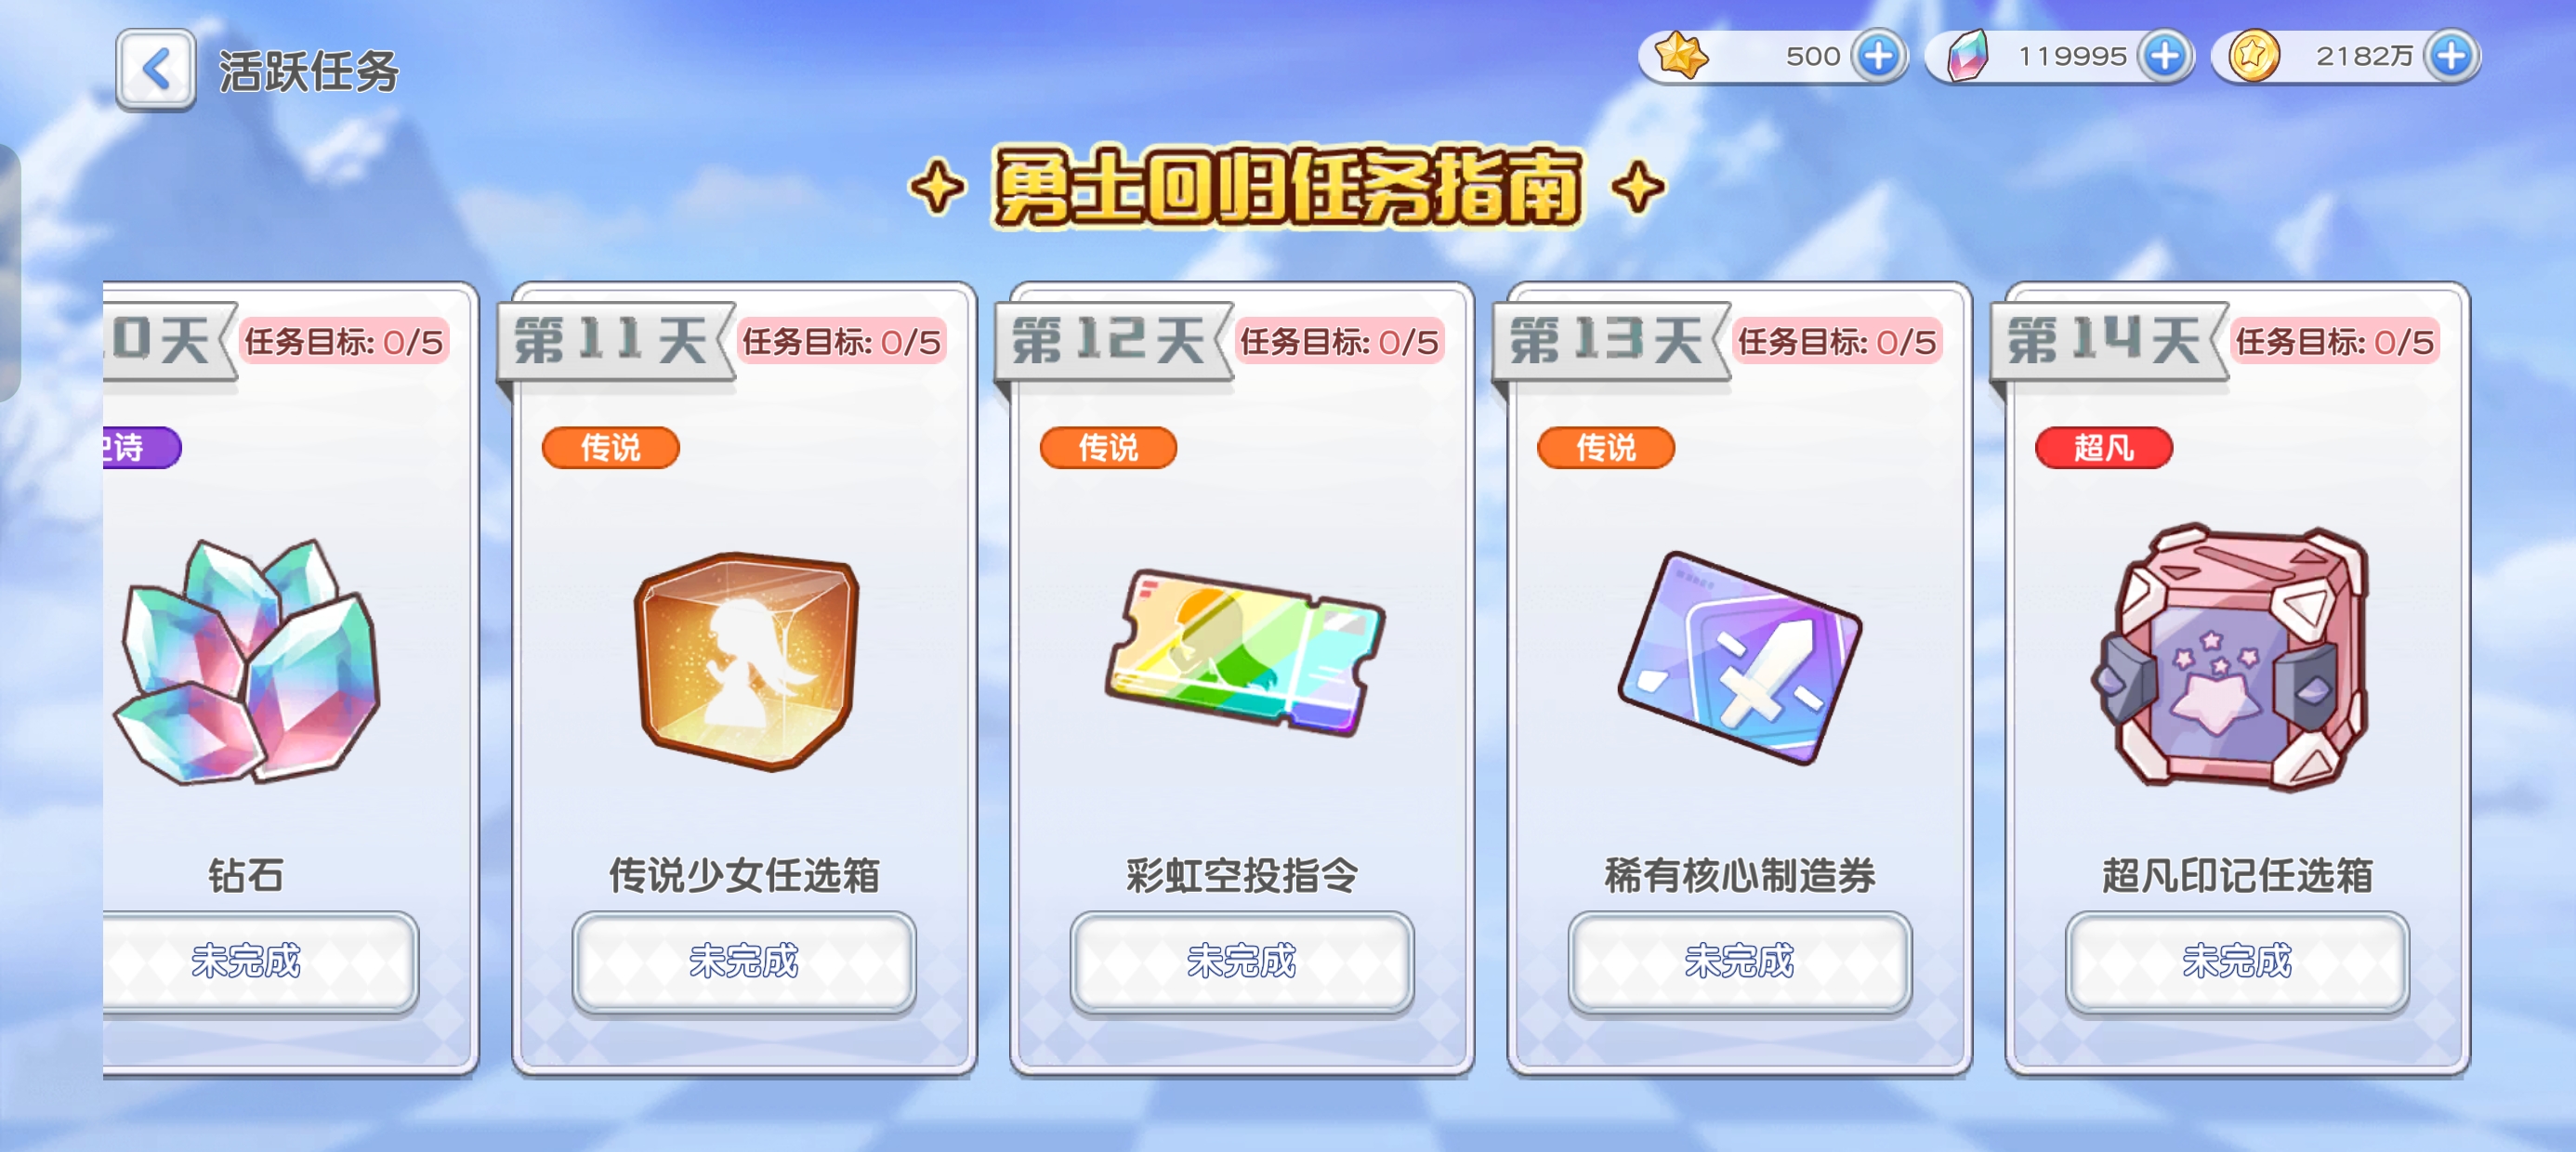The width and height of the screenshot is (2576, 1152).
Task: Tap the transcendent mark selection box icon
Action: 2232,657
